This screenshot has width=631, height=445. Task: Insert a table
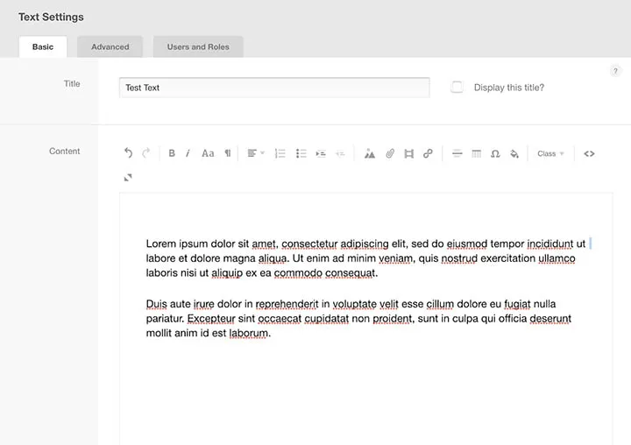pos(477,153)
